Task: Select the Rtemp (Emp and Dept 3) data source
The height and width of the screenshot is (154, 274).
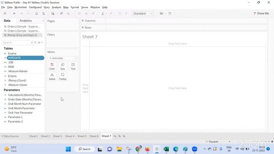Action: click(x=22, y=35)
